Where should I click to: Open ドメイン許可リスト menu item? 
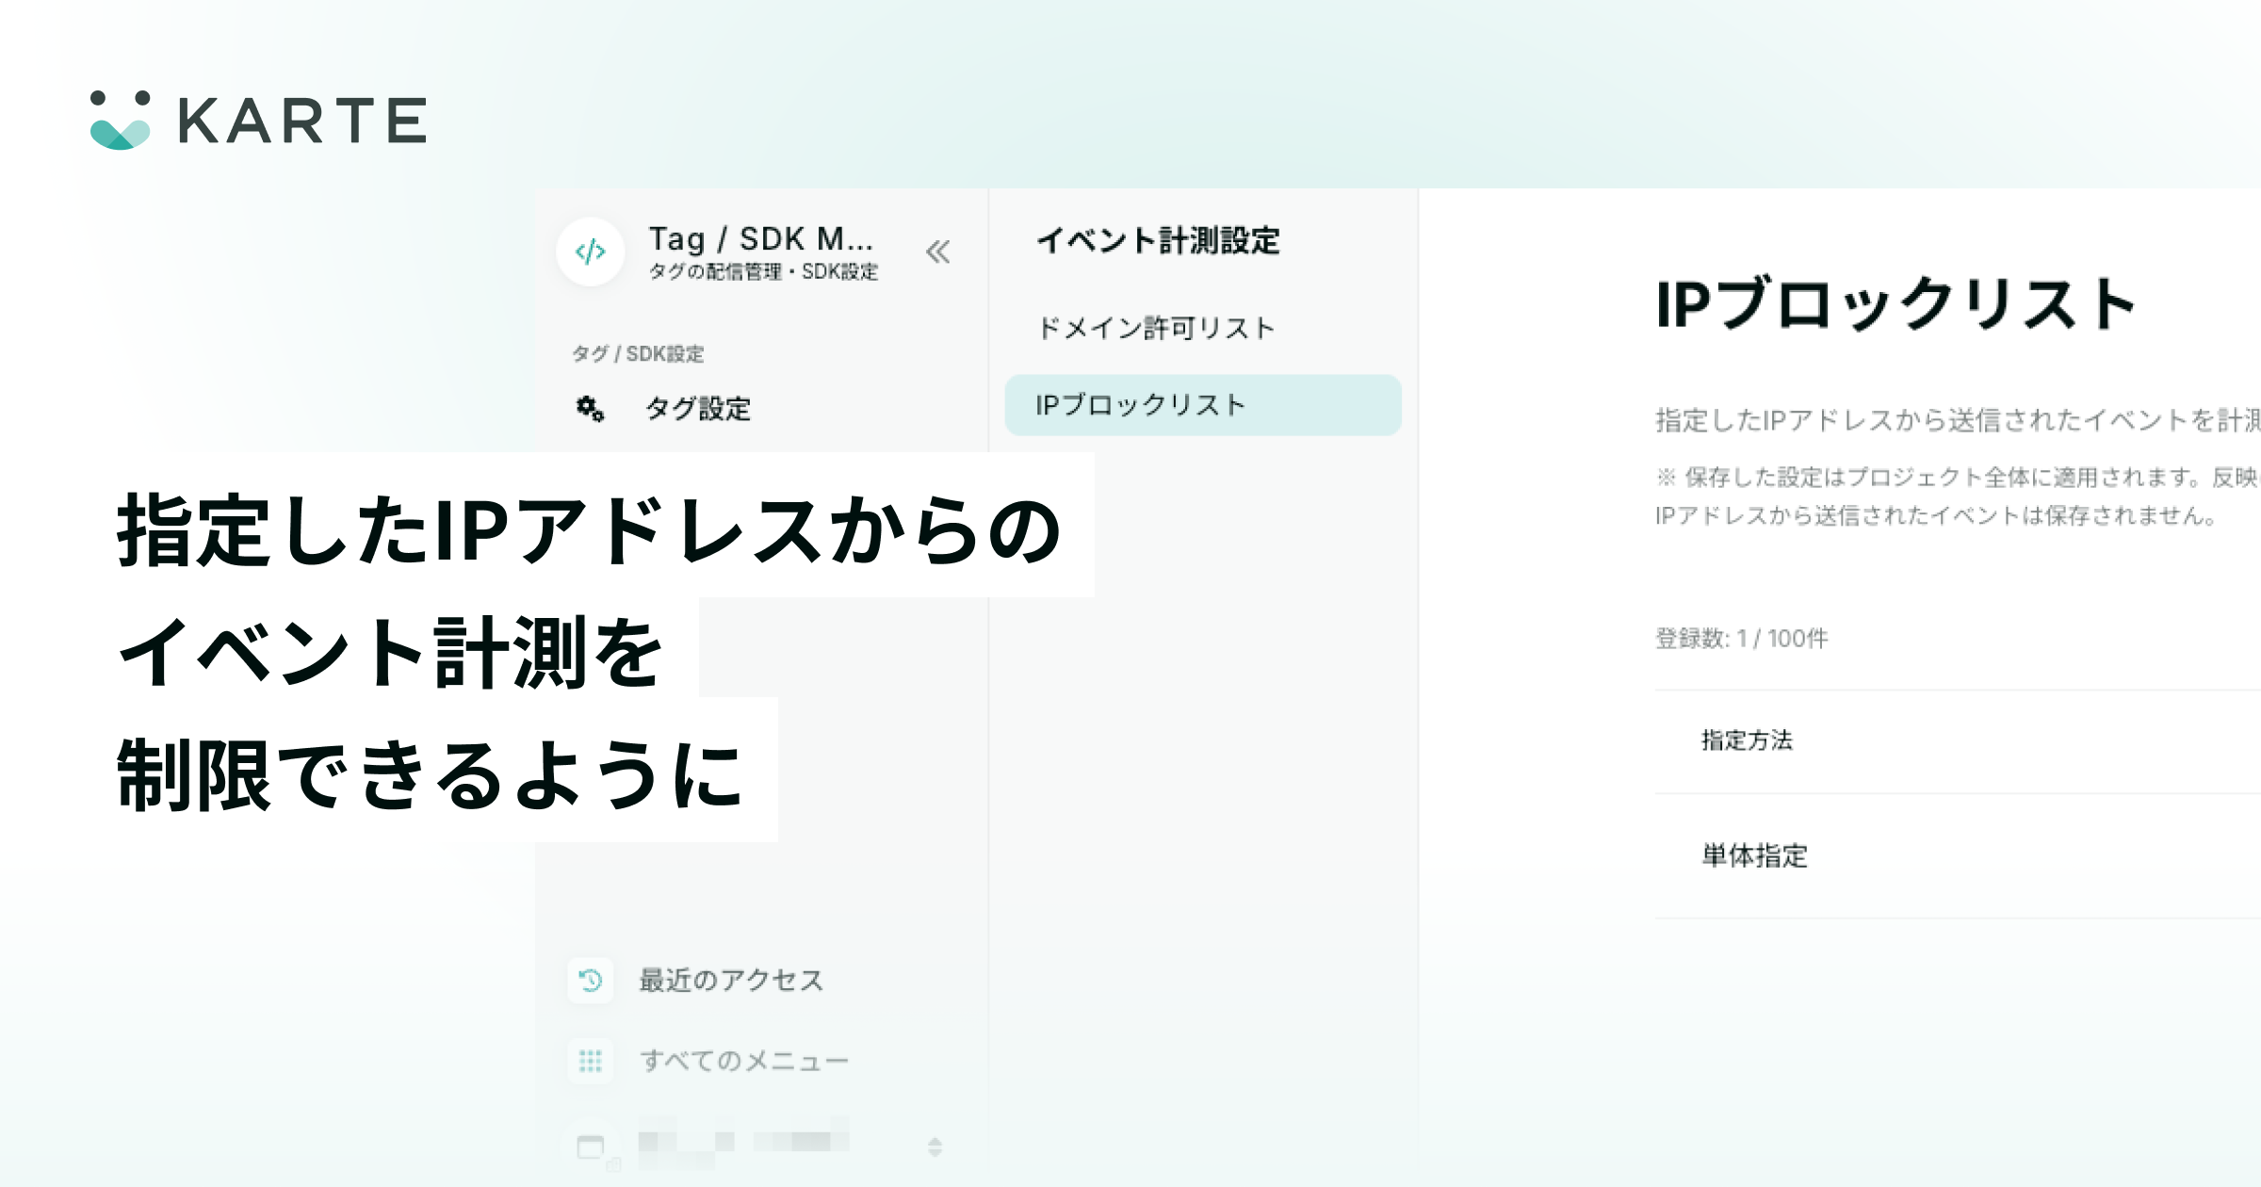tap(1156, 328)
